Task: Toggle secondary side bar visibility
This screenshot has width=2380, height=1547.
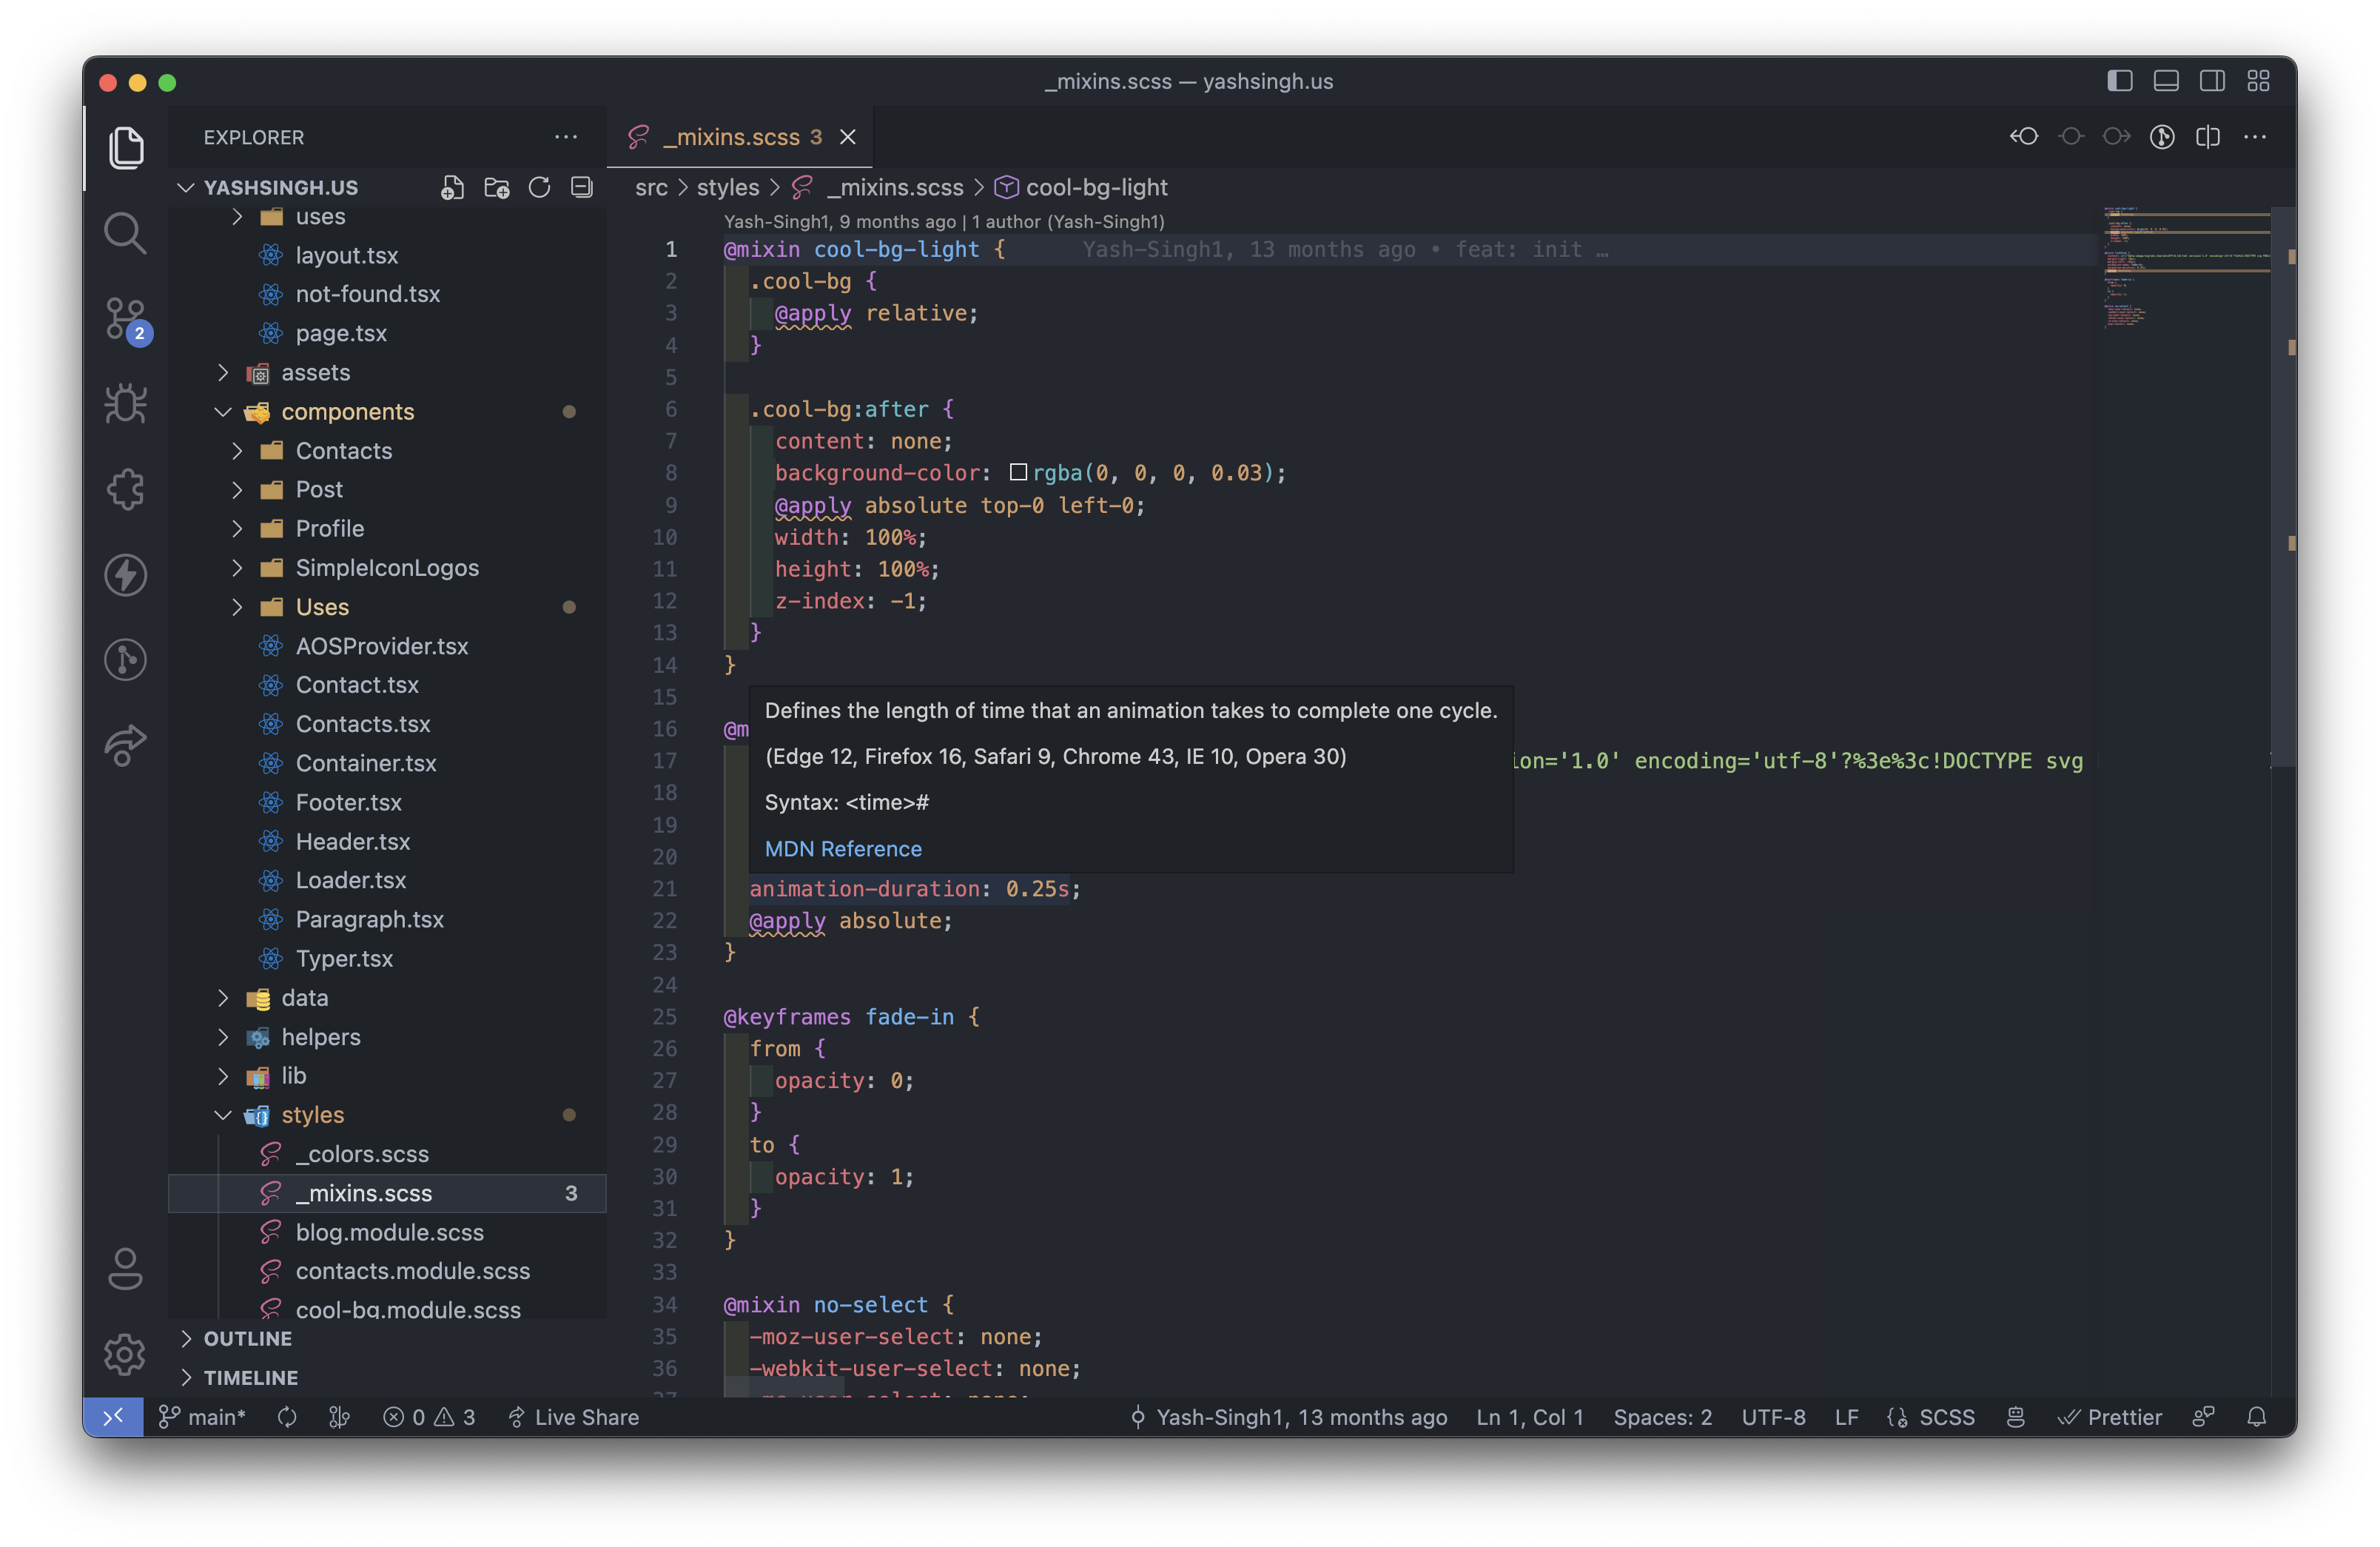Action: point(2212,81)
